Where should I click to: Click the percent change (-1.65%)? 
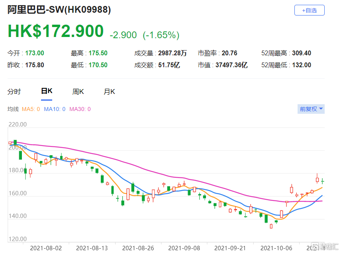click(161, 35)
